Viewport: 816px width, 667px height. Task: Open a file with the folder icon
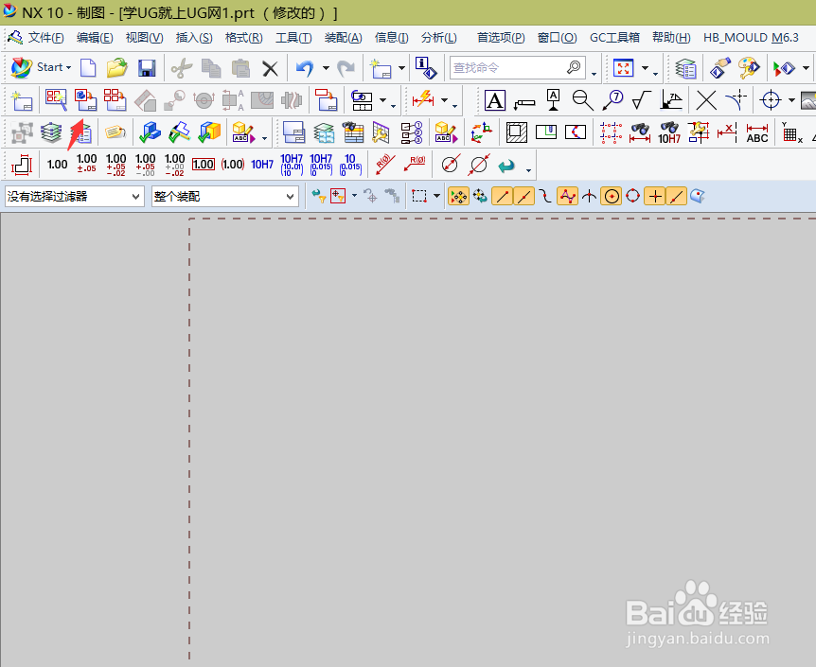click(117, 67)
